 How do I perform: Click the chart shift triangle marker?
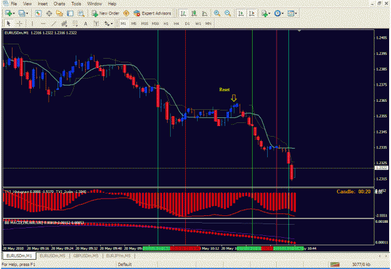[300, 31]
